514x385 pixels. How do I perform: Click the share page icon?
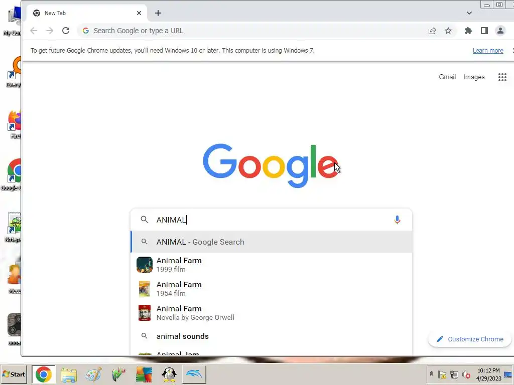432,31
